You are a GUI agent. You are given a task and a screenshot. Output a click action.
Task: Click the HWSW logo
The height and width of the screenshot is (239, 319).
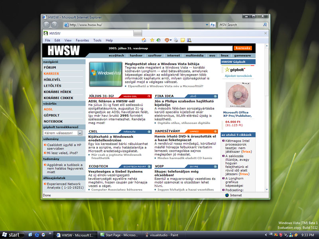tap(63, 51)
